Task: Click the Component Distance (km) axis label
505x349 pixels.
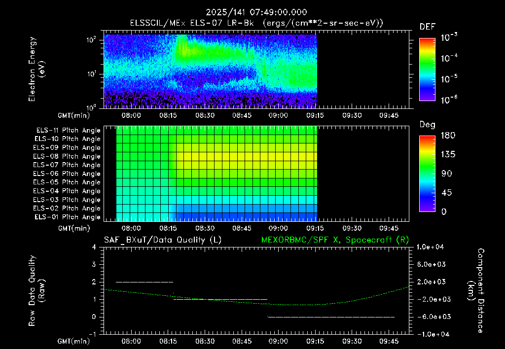Action: coord(476,291)
